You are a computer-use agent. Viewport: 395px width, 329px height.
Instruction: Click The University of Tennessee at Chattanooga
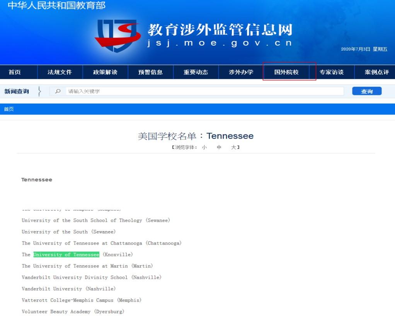[101, 243]
